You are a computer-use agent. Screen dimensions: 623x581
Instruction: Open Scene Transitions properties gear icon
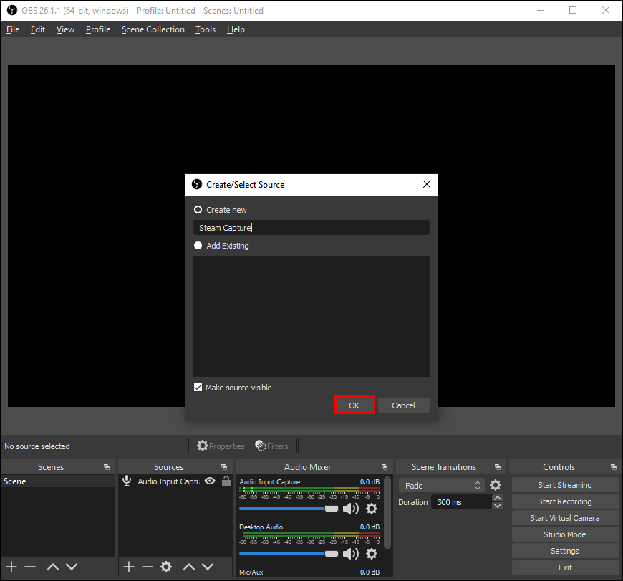[x=496, y=486]
